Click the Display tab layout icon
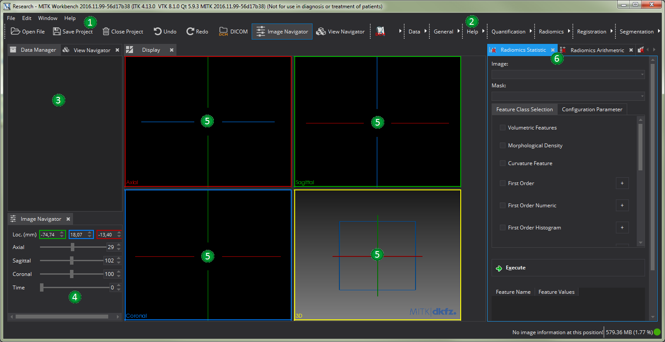Image resolution: width=665 pixels, height=342 pixels. 130,50
